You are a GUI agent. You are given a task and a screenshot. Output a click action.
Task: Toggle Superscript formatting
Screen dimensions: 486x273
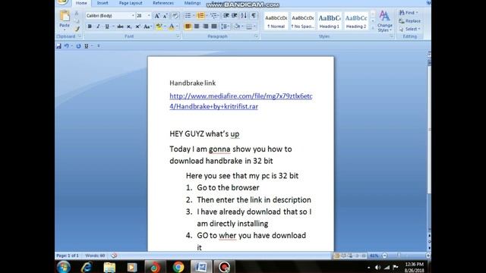(137, 27)
